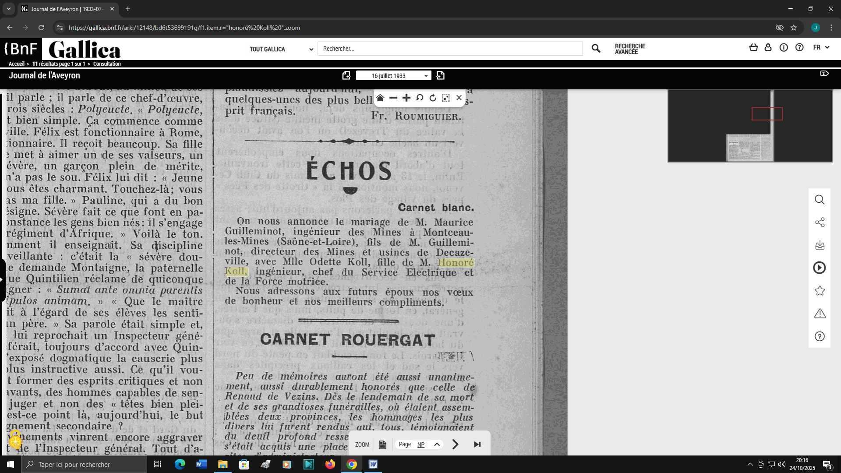Click the share icon in right sidebar
The height and width of the screenshot is (473, 841).
820,222
